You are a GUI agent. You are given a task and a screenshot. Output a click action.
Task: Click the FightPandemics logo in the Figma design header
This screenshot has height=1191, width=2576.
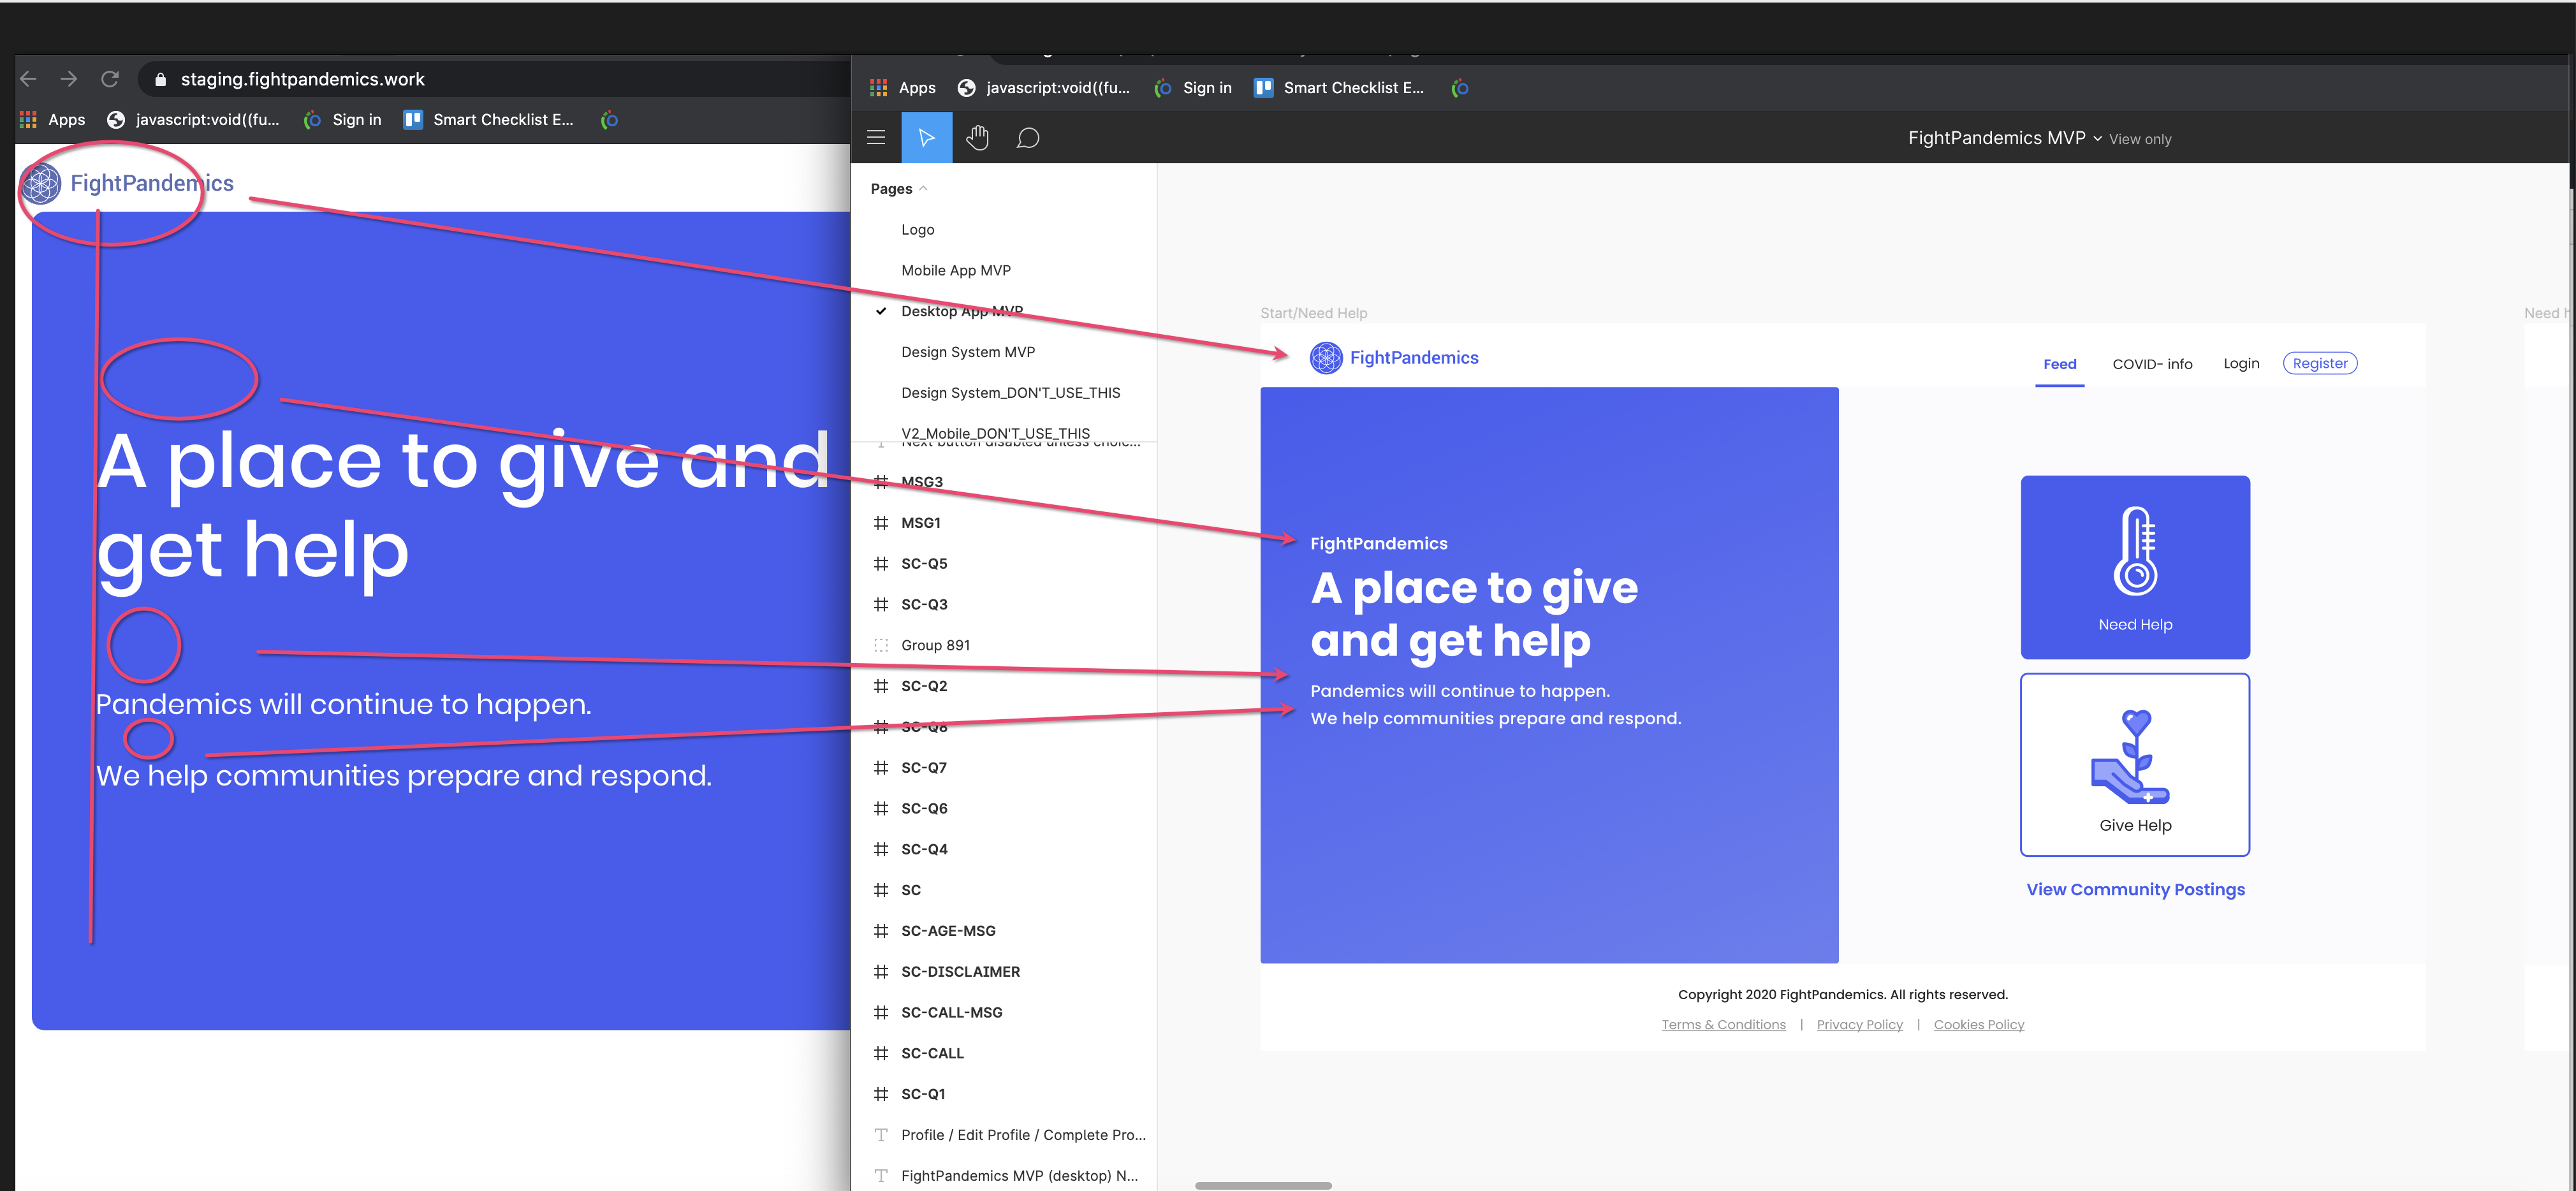click(1394, 358)
